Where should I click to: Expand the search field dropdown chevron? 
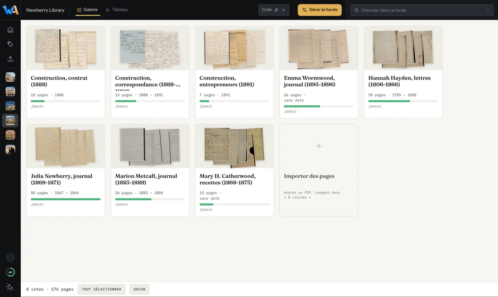(488, 10)
